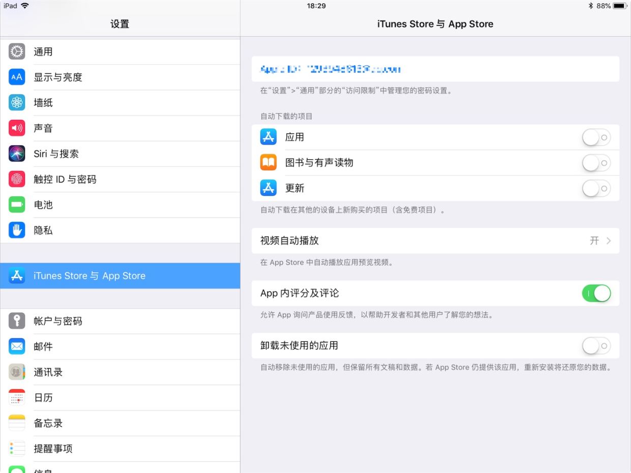Tap the Mail (邮件) envelope icon
Image resolution: width=631 pixels, height=473 pixels.
17,346
